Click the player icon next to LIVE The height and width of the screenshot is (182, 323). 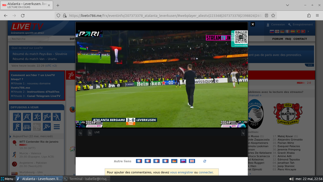[90, 133]
